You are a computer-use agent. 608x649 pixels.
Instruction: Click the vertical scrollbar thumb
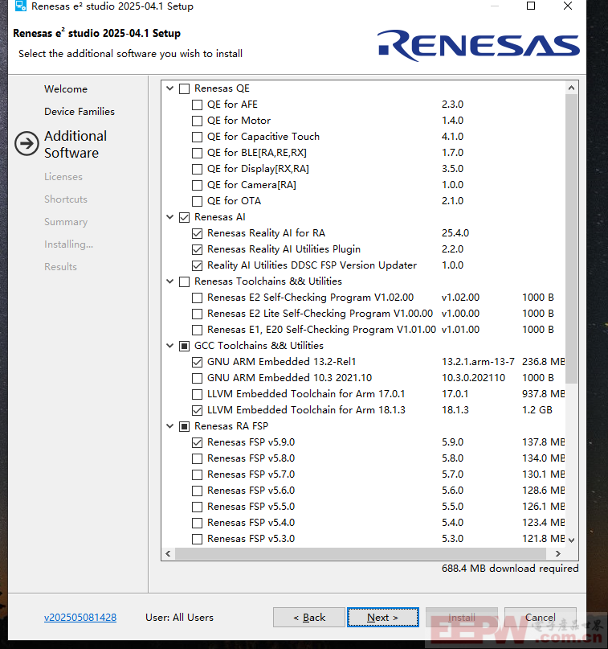tap(571, 239)
